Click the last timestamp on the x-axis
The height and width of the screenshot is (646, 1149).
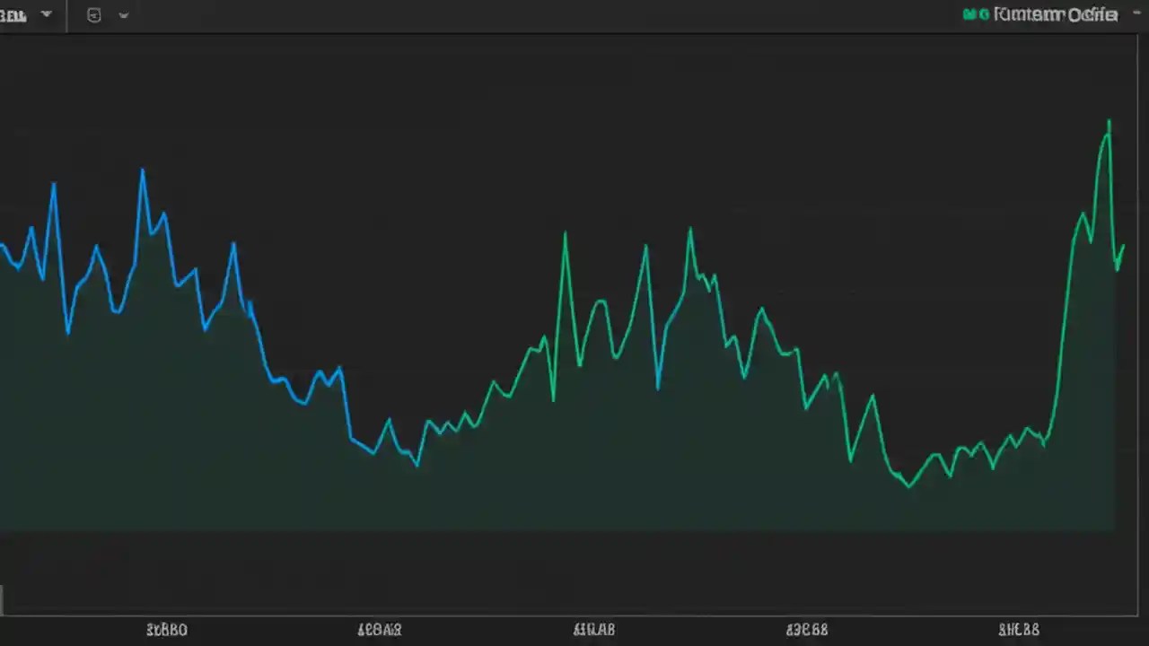[1021, 629]
